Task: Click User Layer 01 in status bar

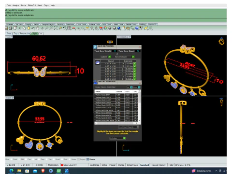Action: pyautogui.click(x=70, y=165)
